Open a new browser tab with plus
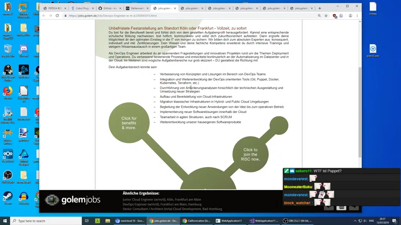Viewport: 401px width, 225px height. pyautogui.click(x=320, y=8)
